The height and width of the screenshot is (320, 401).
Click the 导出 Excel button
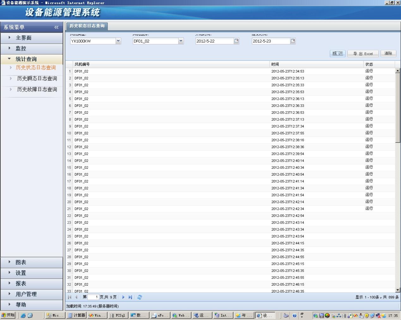point(363,54)
